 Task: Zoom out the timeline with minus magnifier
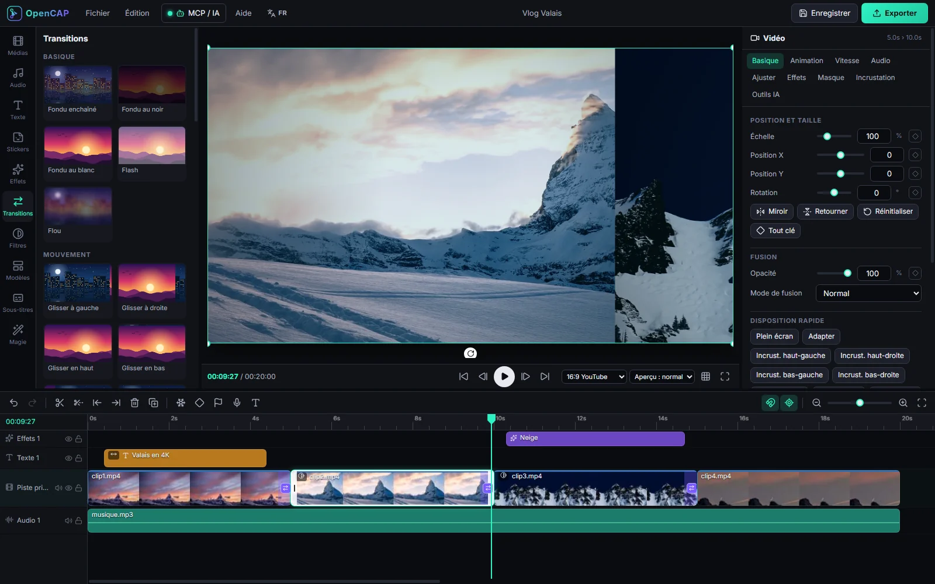point(817,403)
